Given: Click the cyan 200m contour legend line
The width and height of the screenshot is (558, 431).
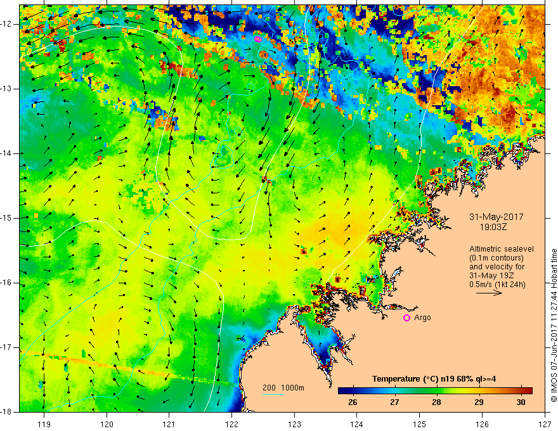Looking at the screenshot, I should (x=273, y=394).
